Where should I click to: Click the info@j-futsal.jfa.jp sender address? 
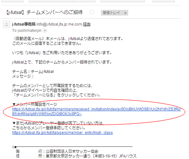point(52,24)
